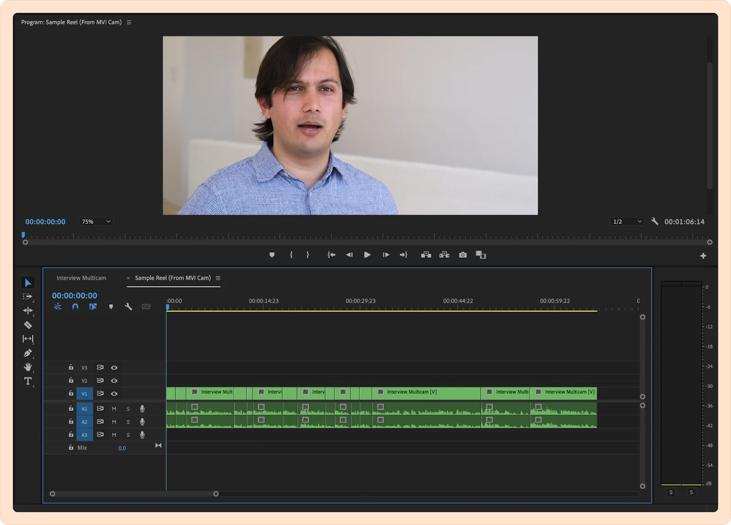
Task: Select the Hand tool
Action: tap(28, 367)
